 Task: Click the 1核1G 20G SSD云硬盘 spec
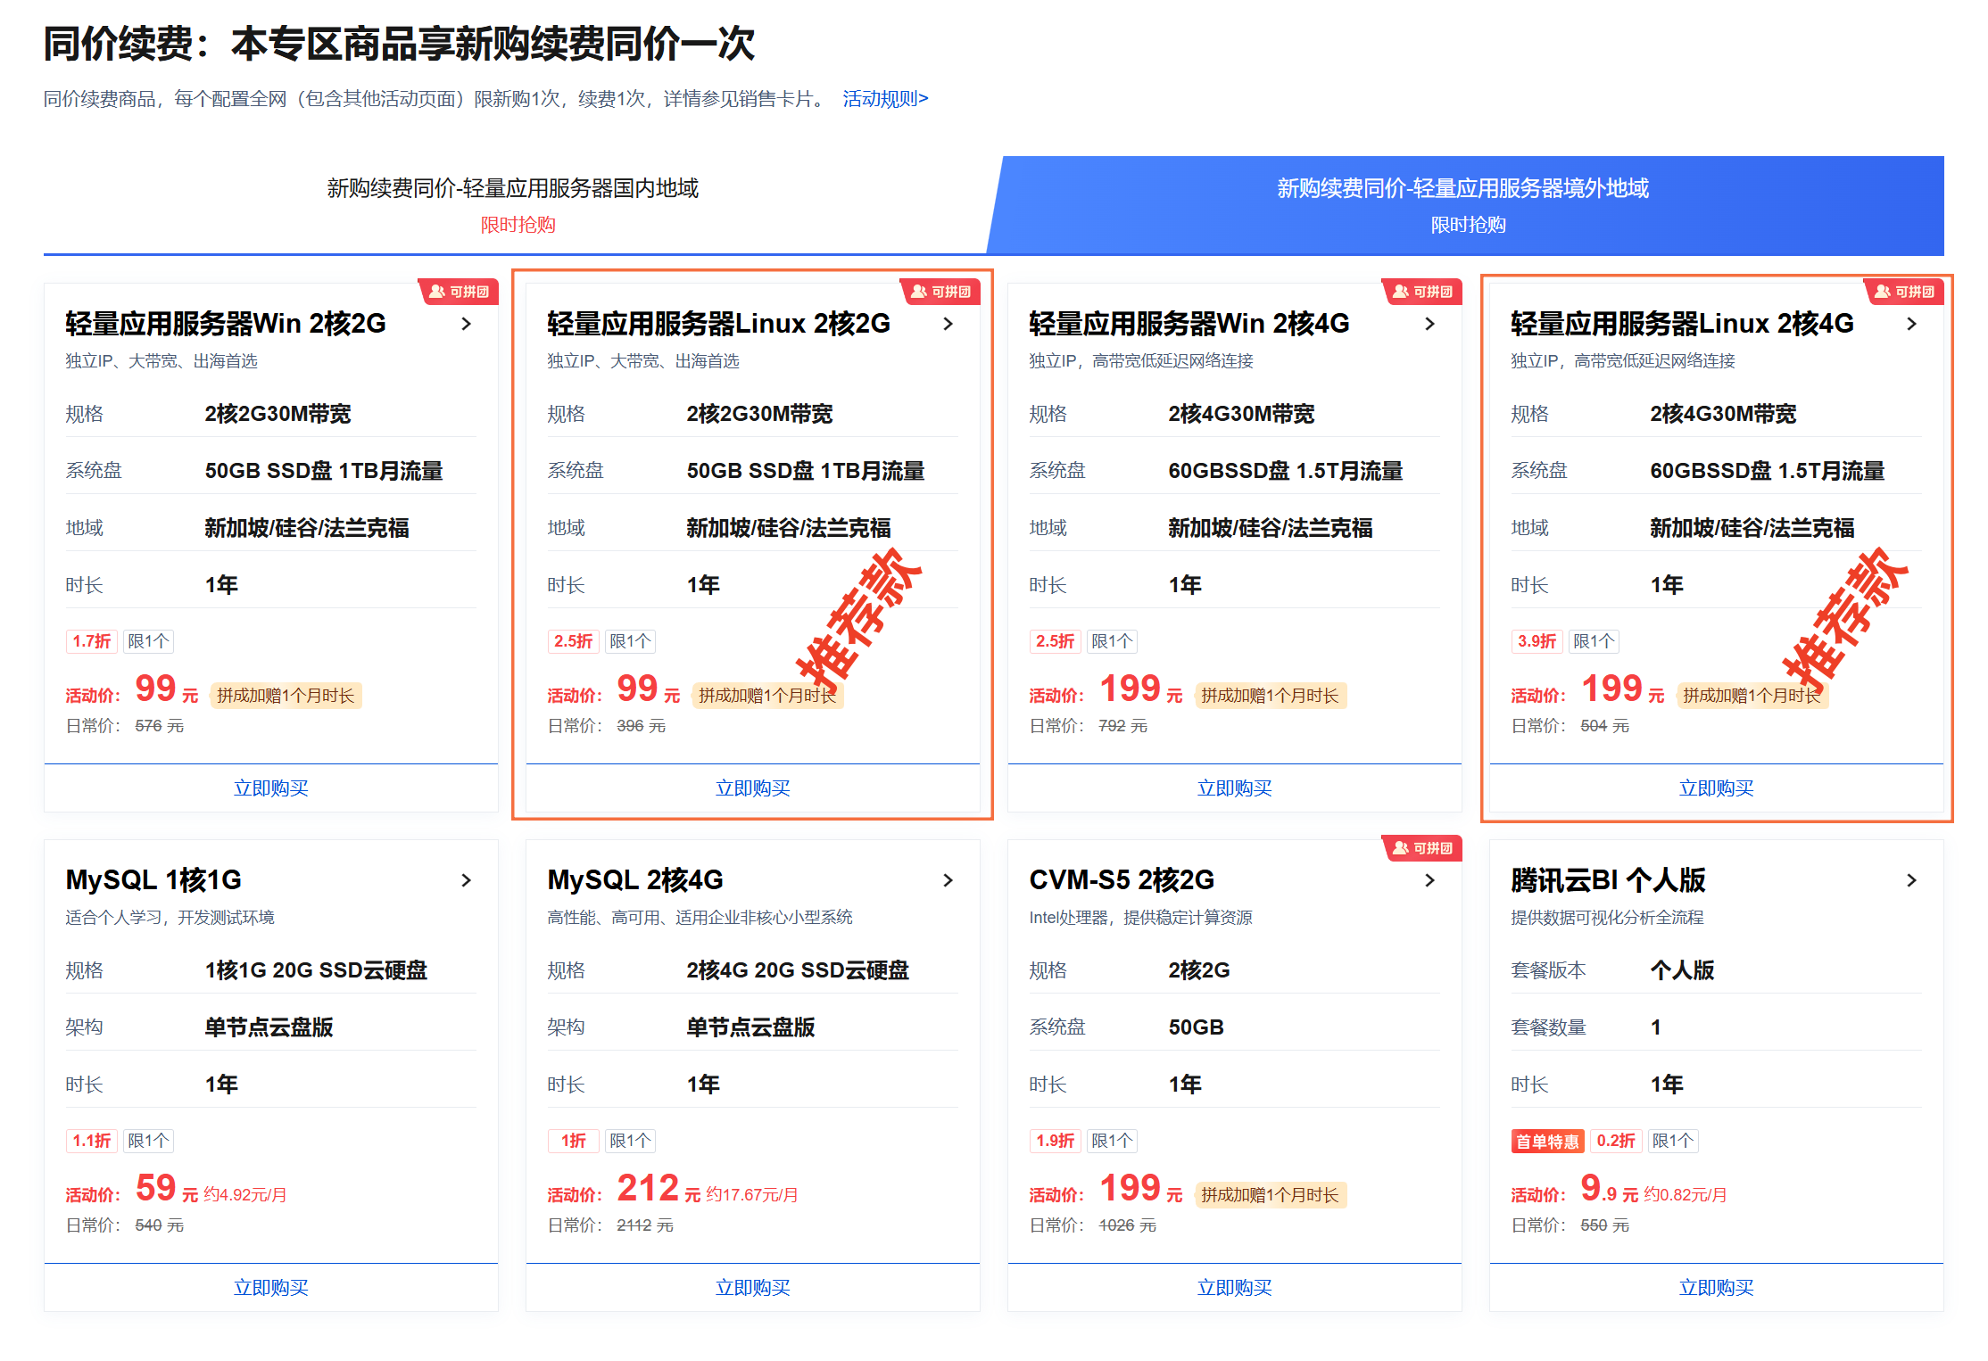pyautogui.click(x=316, y=970)
